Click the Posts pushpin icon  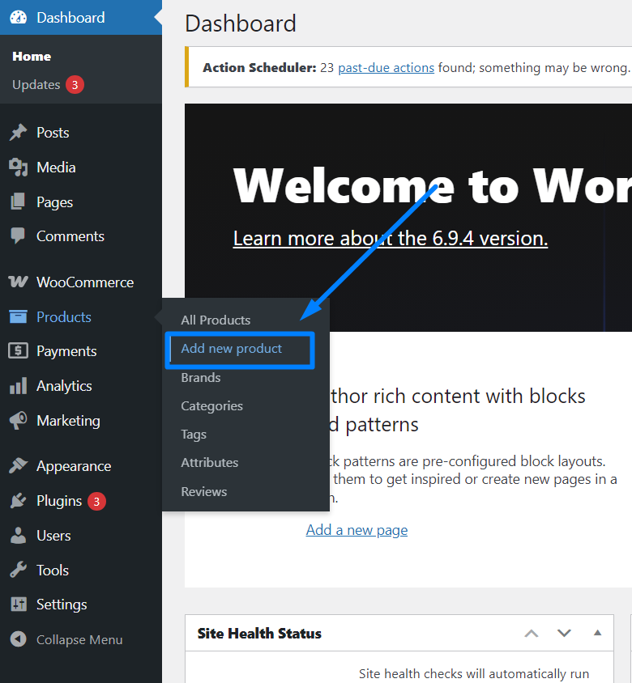click(x=19, y=133)
